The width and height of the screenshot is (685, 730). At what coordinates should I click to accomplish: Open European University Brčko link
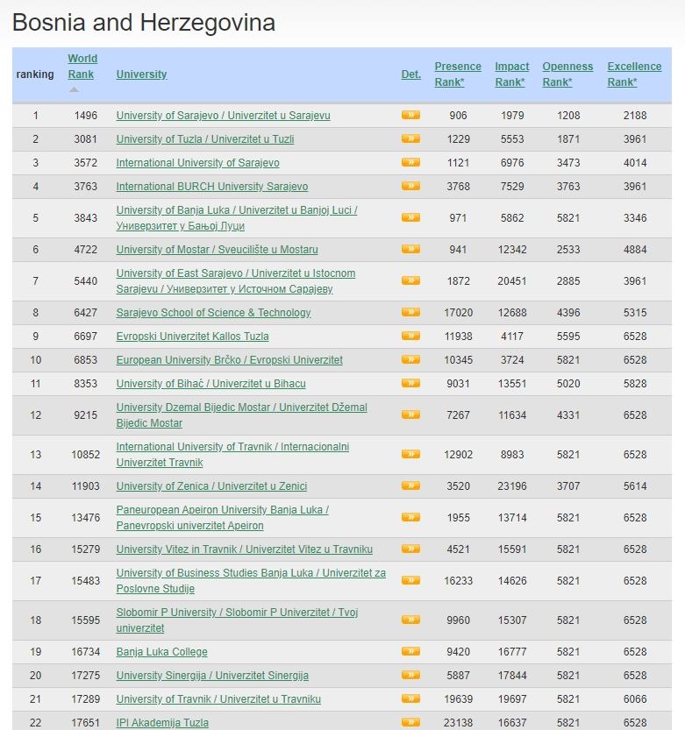pos(229,360)
